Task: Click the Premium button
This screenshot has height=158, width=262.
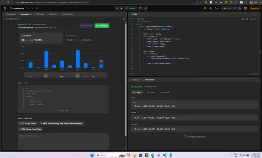Action: [255, 8]
